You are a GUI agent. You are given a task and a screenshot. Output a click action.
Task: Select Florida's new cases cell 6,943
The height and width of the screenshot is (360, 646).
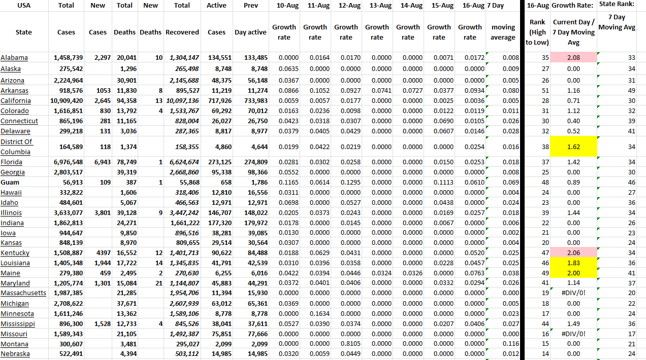coord(98,162)
